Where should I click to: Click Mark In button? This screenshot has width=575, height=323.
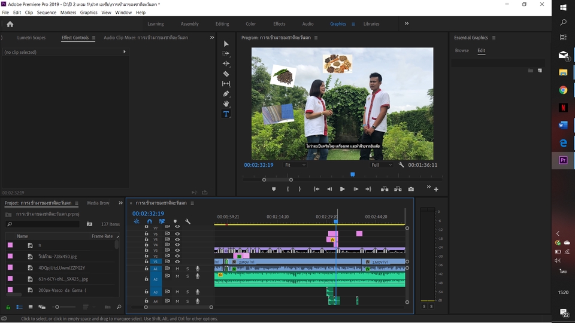287,189
